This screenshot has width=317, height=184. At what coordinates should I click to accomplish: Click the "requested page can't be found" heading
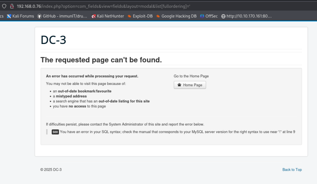pyautogui.click(x=101, y=60)
